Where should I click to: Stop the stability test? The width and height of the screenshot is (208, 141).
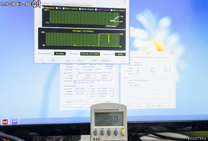(53, 60)
